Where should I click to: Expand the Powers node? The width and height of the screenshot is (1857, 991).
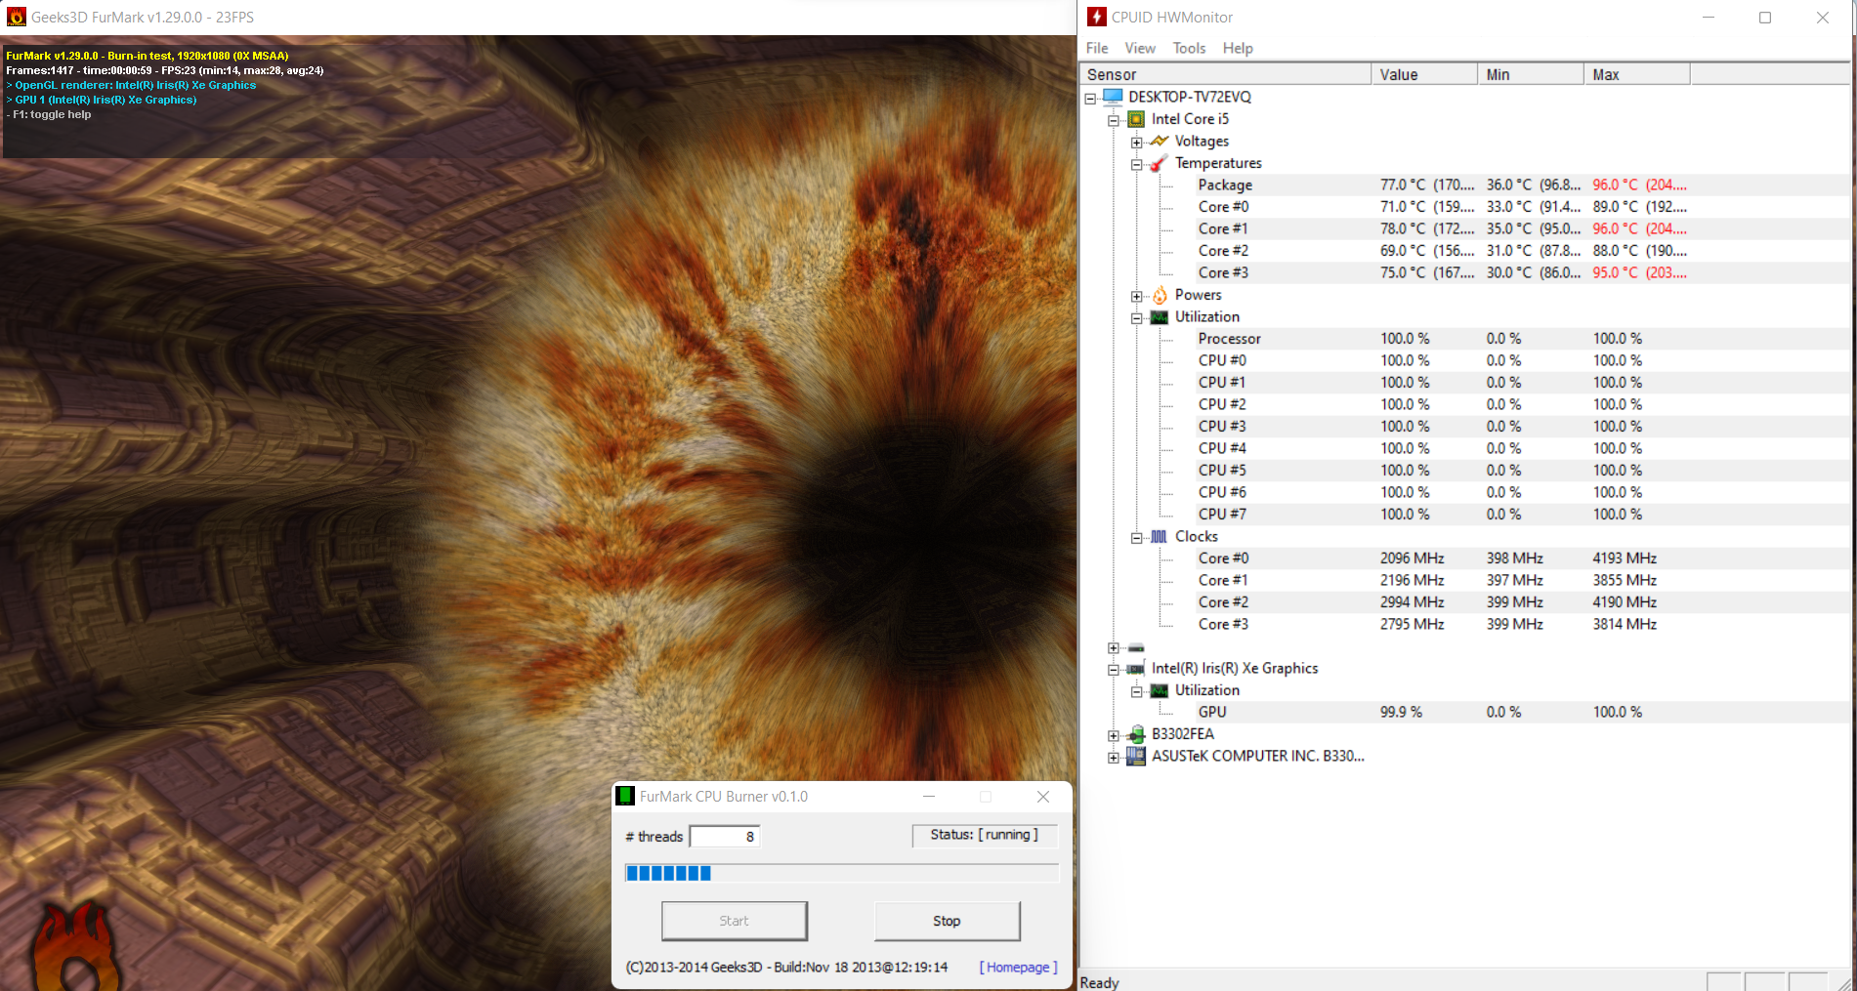(1137, 297)
